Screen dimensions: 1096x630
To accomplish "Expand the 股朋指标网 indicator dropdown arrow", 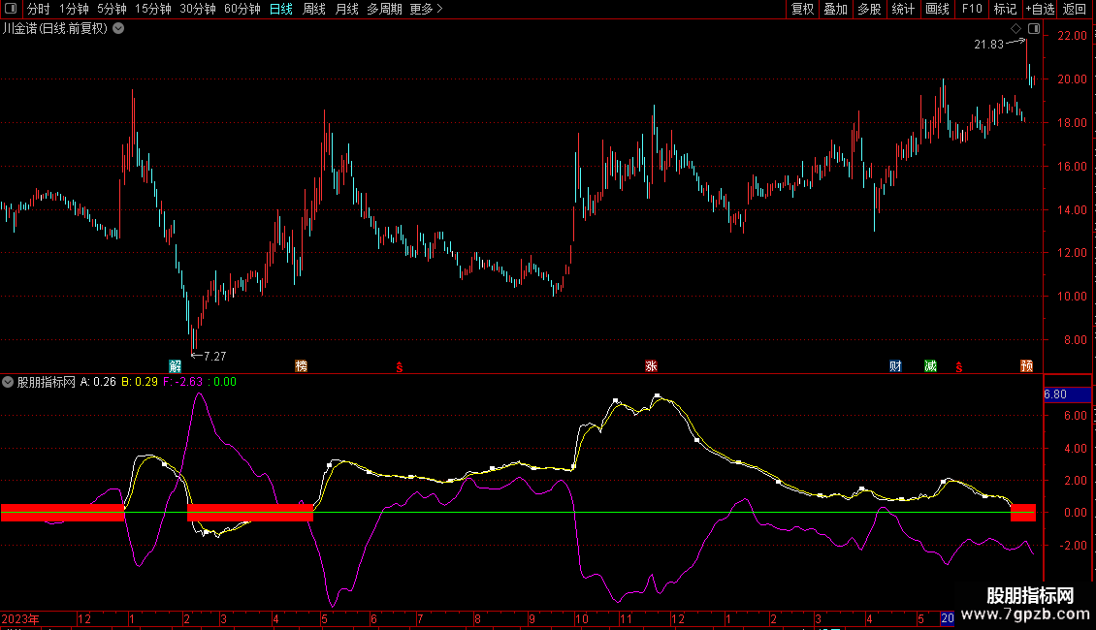I will tap(9, 382).
